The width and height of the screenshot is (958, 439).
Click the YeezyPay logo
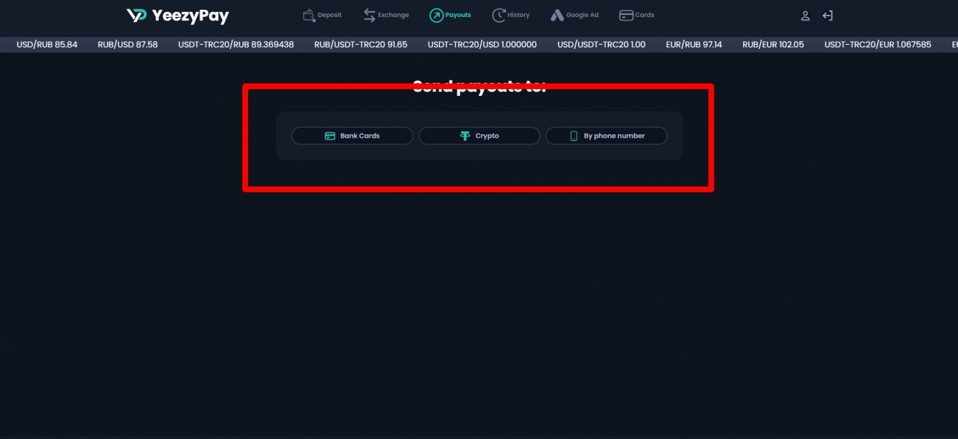(178, 16)
